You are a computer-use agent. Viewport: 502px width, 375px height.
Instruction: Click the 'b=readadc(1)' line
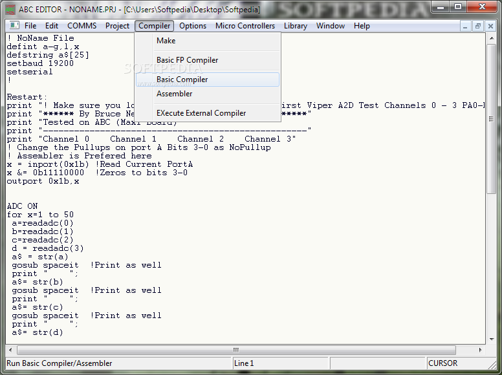point(43,231)
